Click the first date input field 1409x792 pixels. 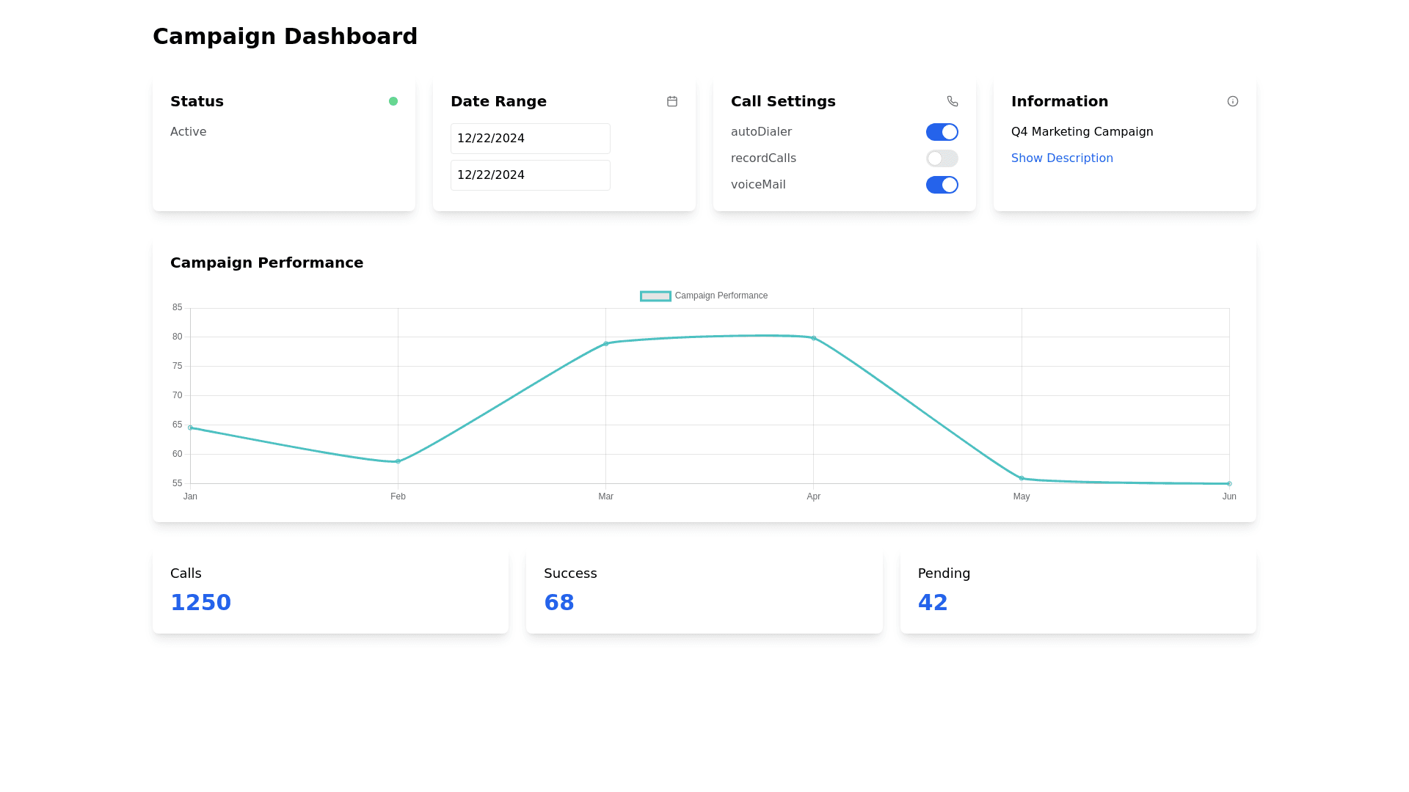click(x=530, y=139)
